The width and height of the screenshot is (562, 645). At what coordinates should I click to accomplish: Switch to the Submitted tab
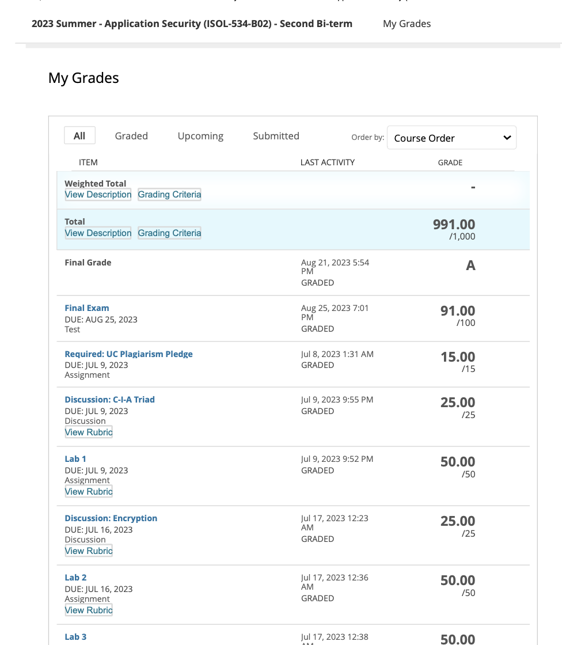coord(276,136)
